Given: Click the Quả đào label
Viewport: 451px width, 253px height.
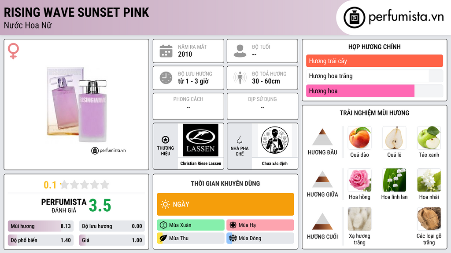Looking at the screenshot, I should tap(359, 155).
